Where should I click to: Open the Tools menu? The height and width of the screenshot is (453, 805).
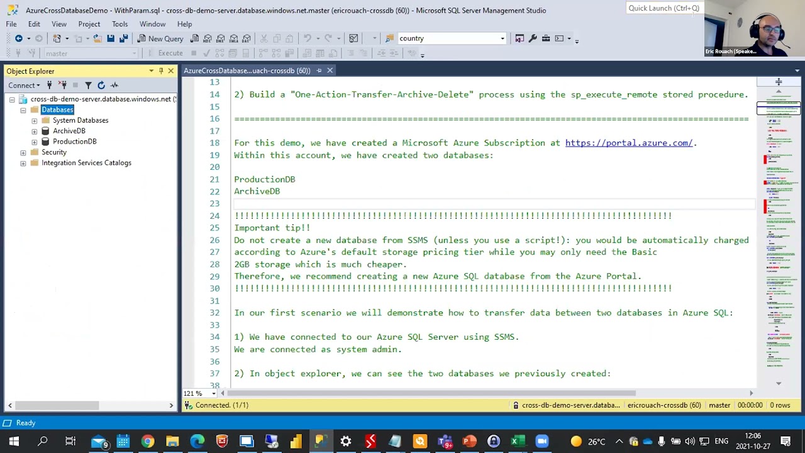(119, 24)
